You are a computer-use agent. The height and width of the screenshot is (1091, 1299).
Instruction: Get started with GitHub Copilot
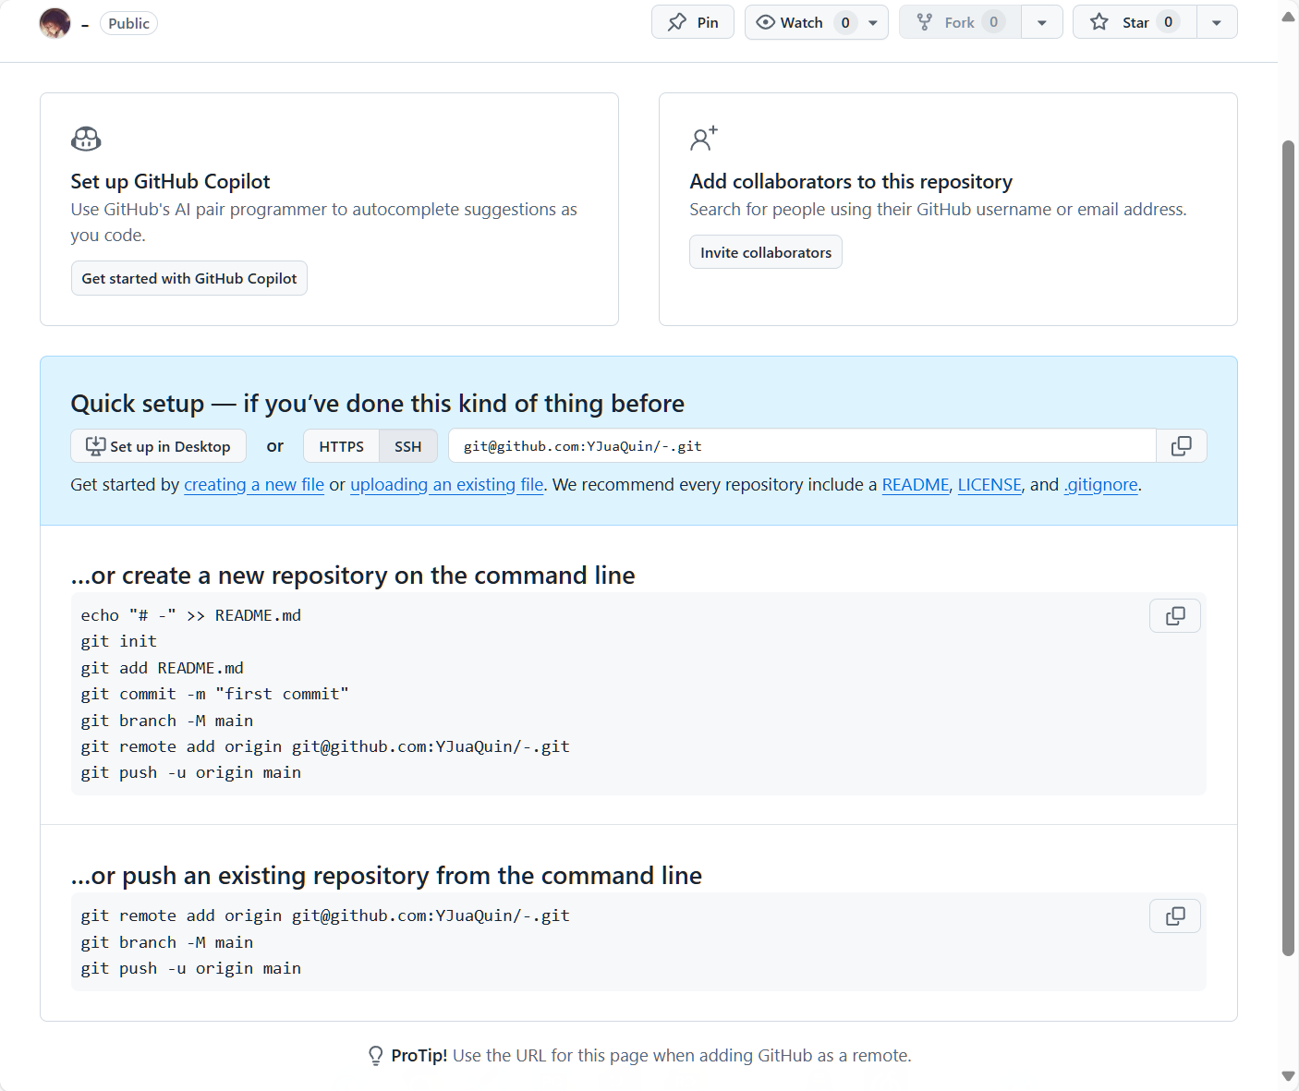tap(188, 278)
